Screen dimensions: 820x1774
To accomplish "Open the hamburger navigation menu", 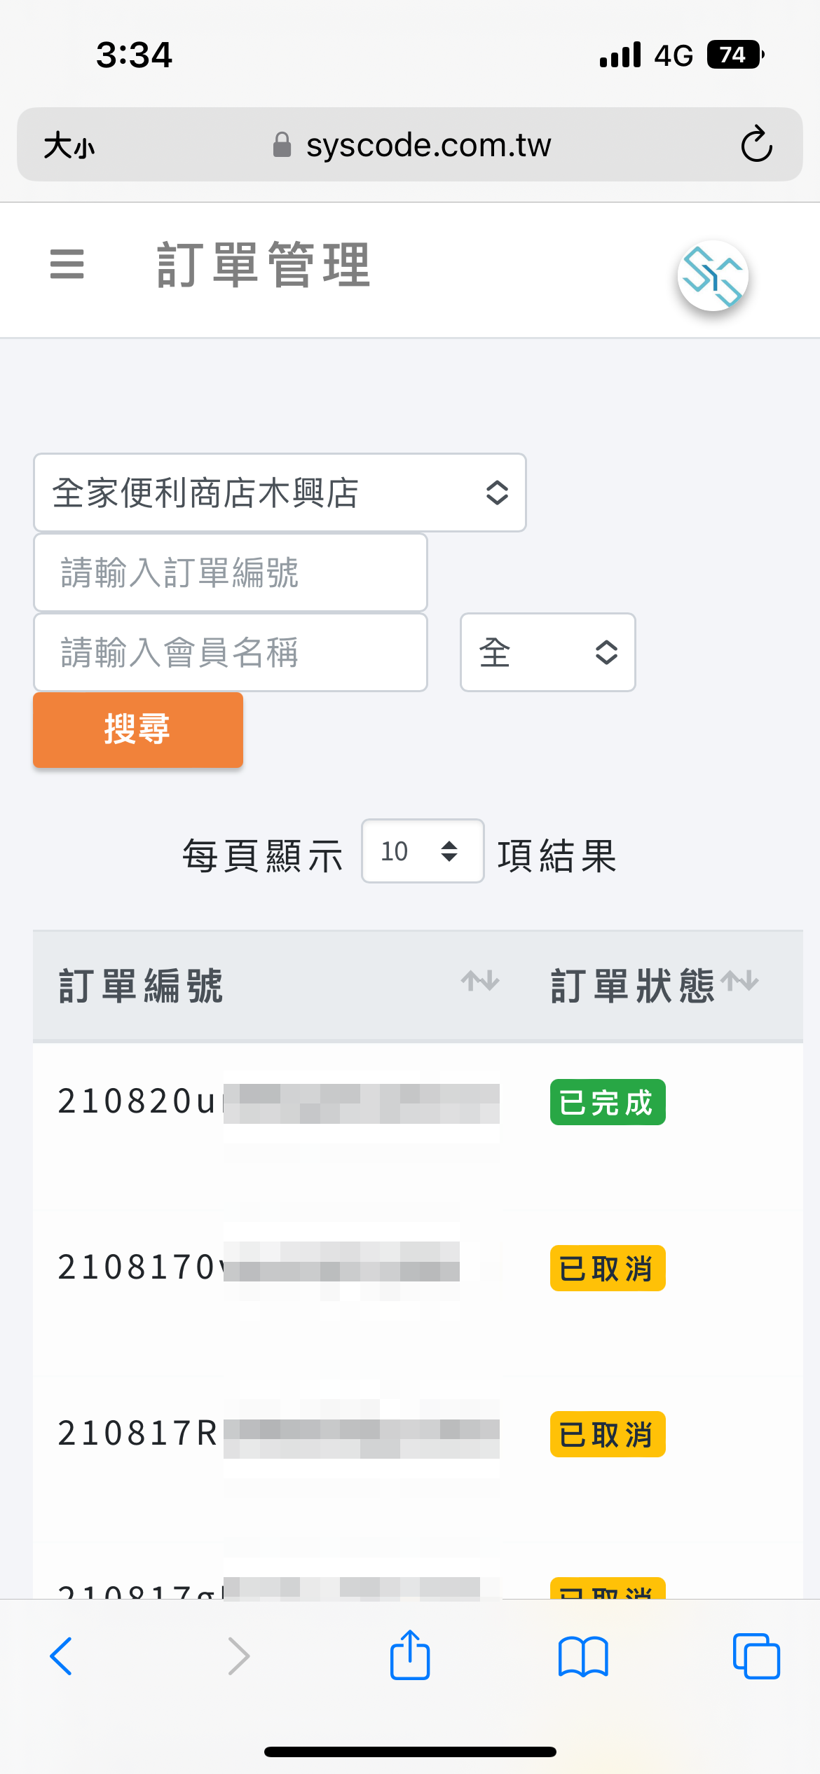I will pyautogui.click(x=67, y=266).
